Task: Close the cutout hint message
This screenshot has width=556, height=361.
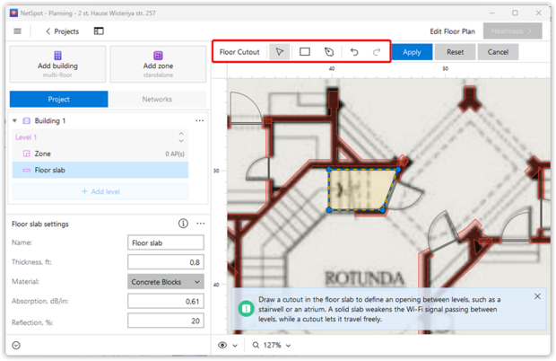Action: [537, 296]
